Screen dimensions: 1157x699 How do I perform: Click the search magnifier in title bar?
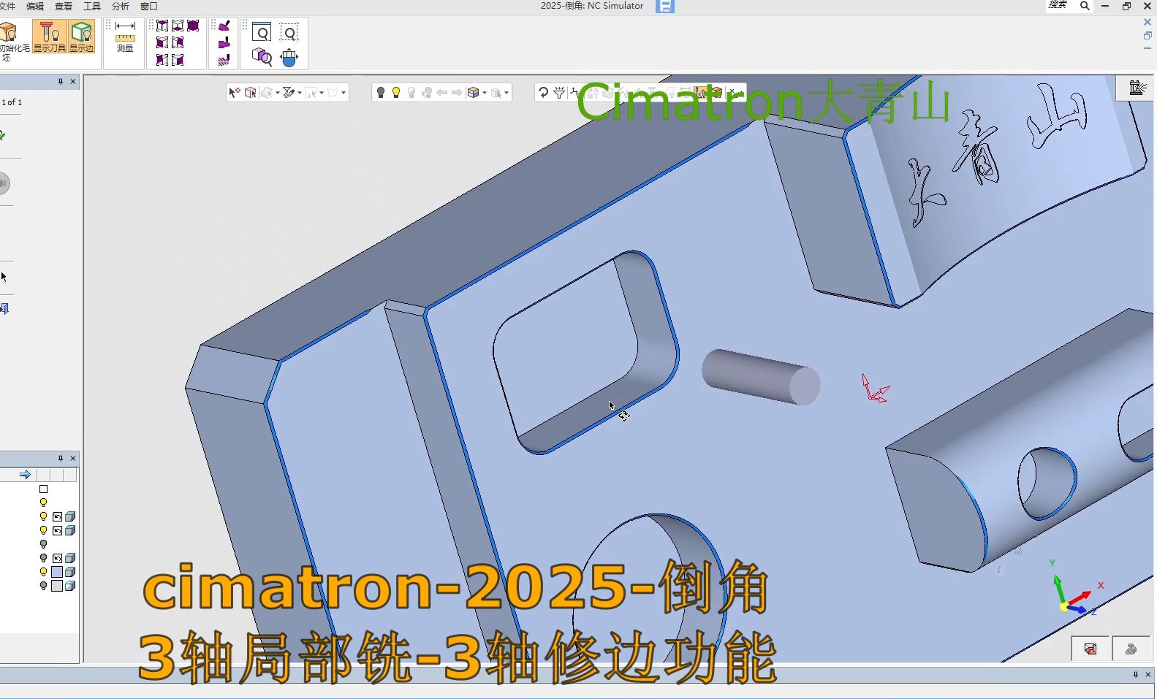click(x=1085, y=6)
